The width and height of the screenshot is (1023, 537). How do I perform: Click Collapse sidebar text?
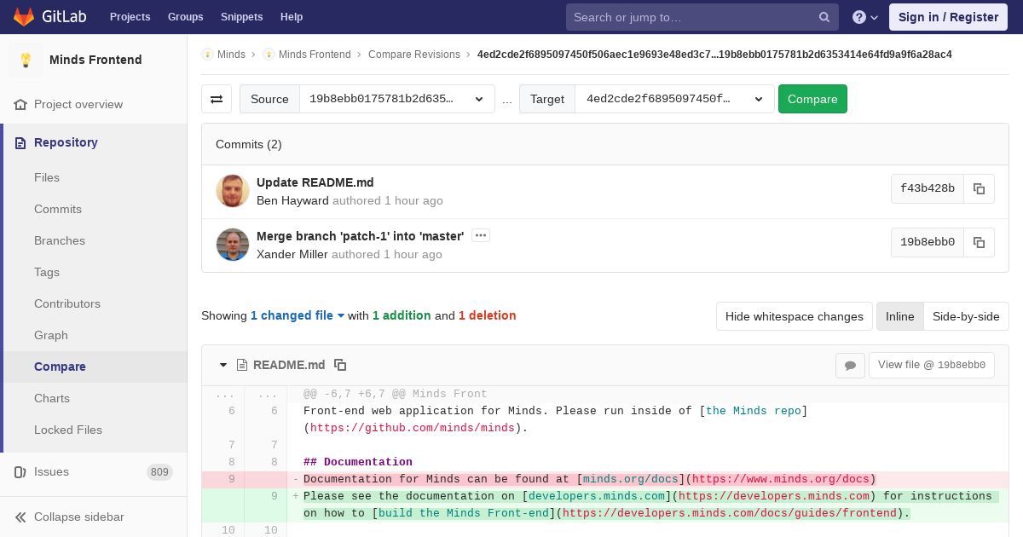79,517
